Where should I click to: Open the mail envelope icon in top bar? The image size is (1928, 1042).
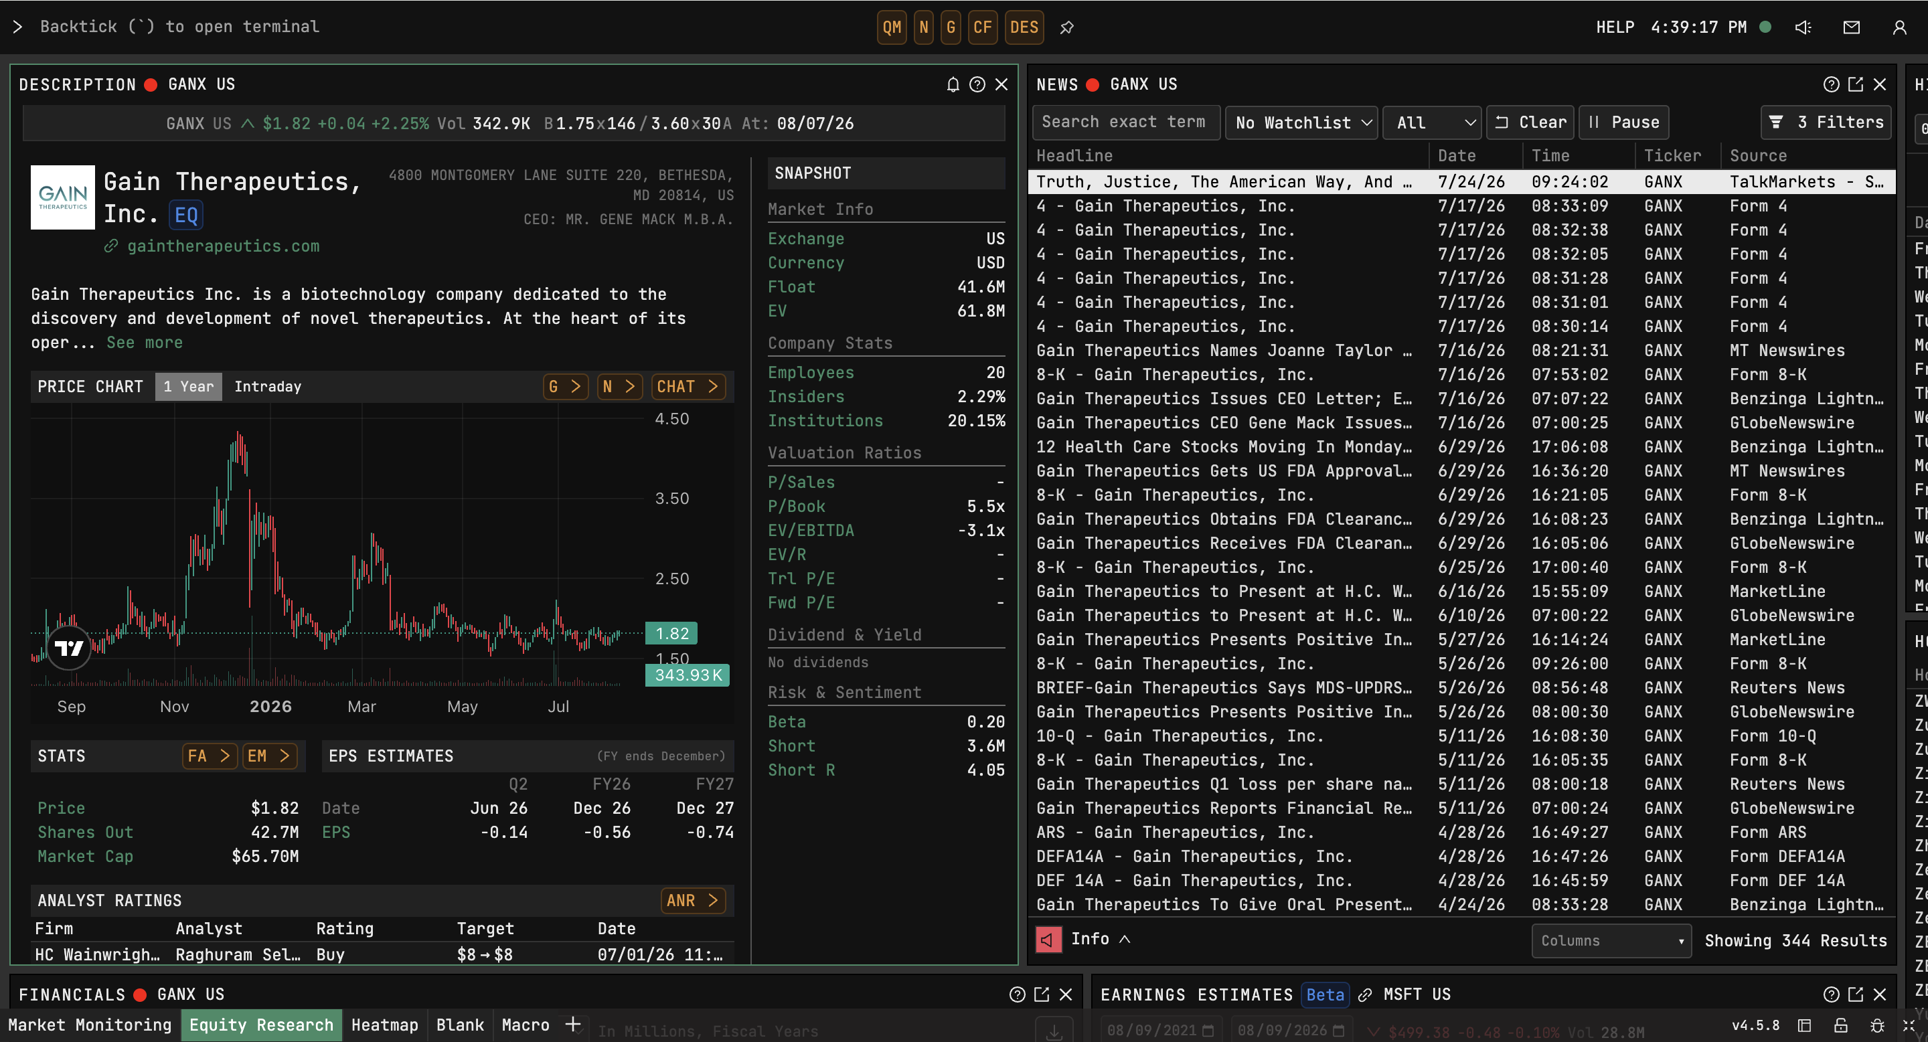[1851, 27]
